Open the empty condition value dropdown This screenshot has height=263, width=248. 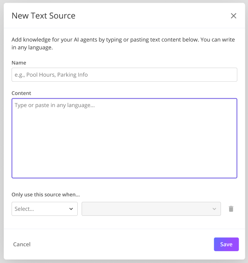click(x=151, y=209)
